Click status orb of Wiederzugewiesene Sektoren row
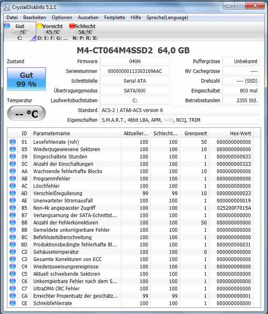The image size is (268, 314). point(13,149)
